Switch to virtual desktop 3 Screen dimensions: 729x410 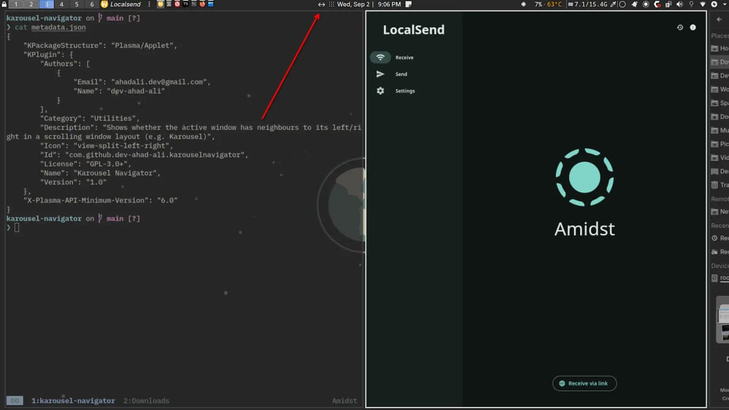(x=47, y=4)
